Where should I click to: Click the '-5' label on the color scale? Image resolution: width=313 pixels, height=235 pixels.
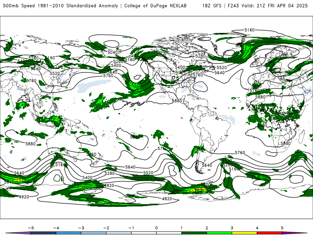click(31, 228)
